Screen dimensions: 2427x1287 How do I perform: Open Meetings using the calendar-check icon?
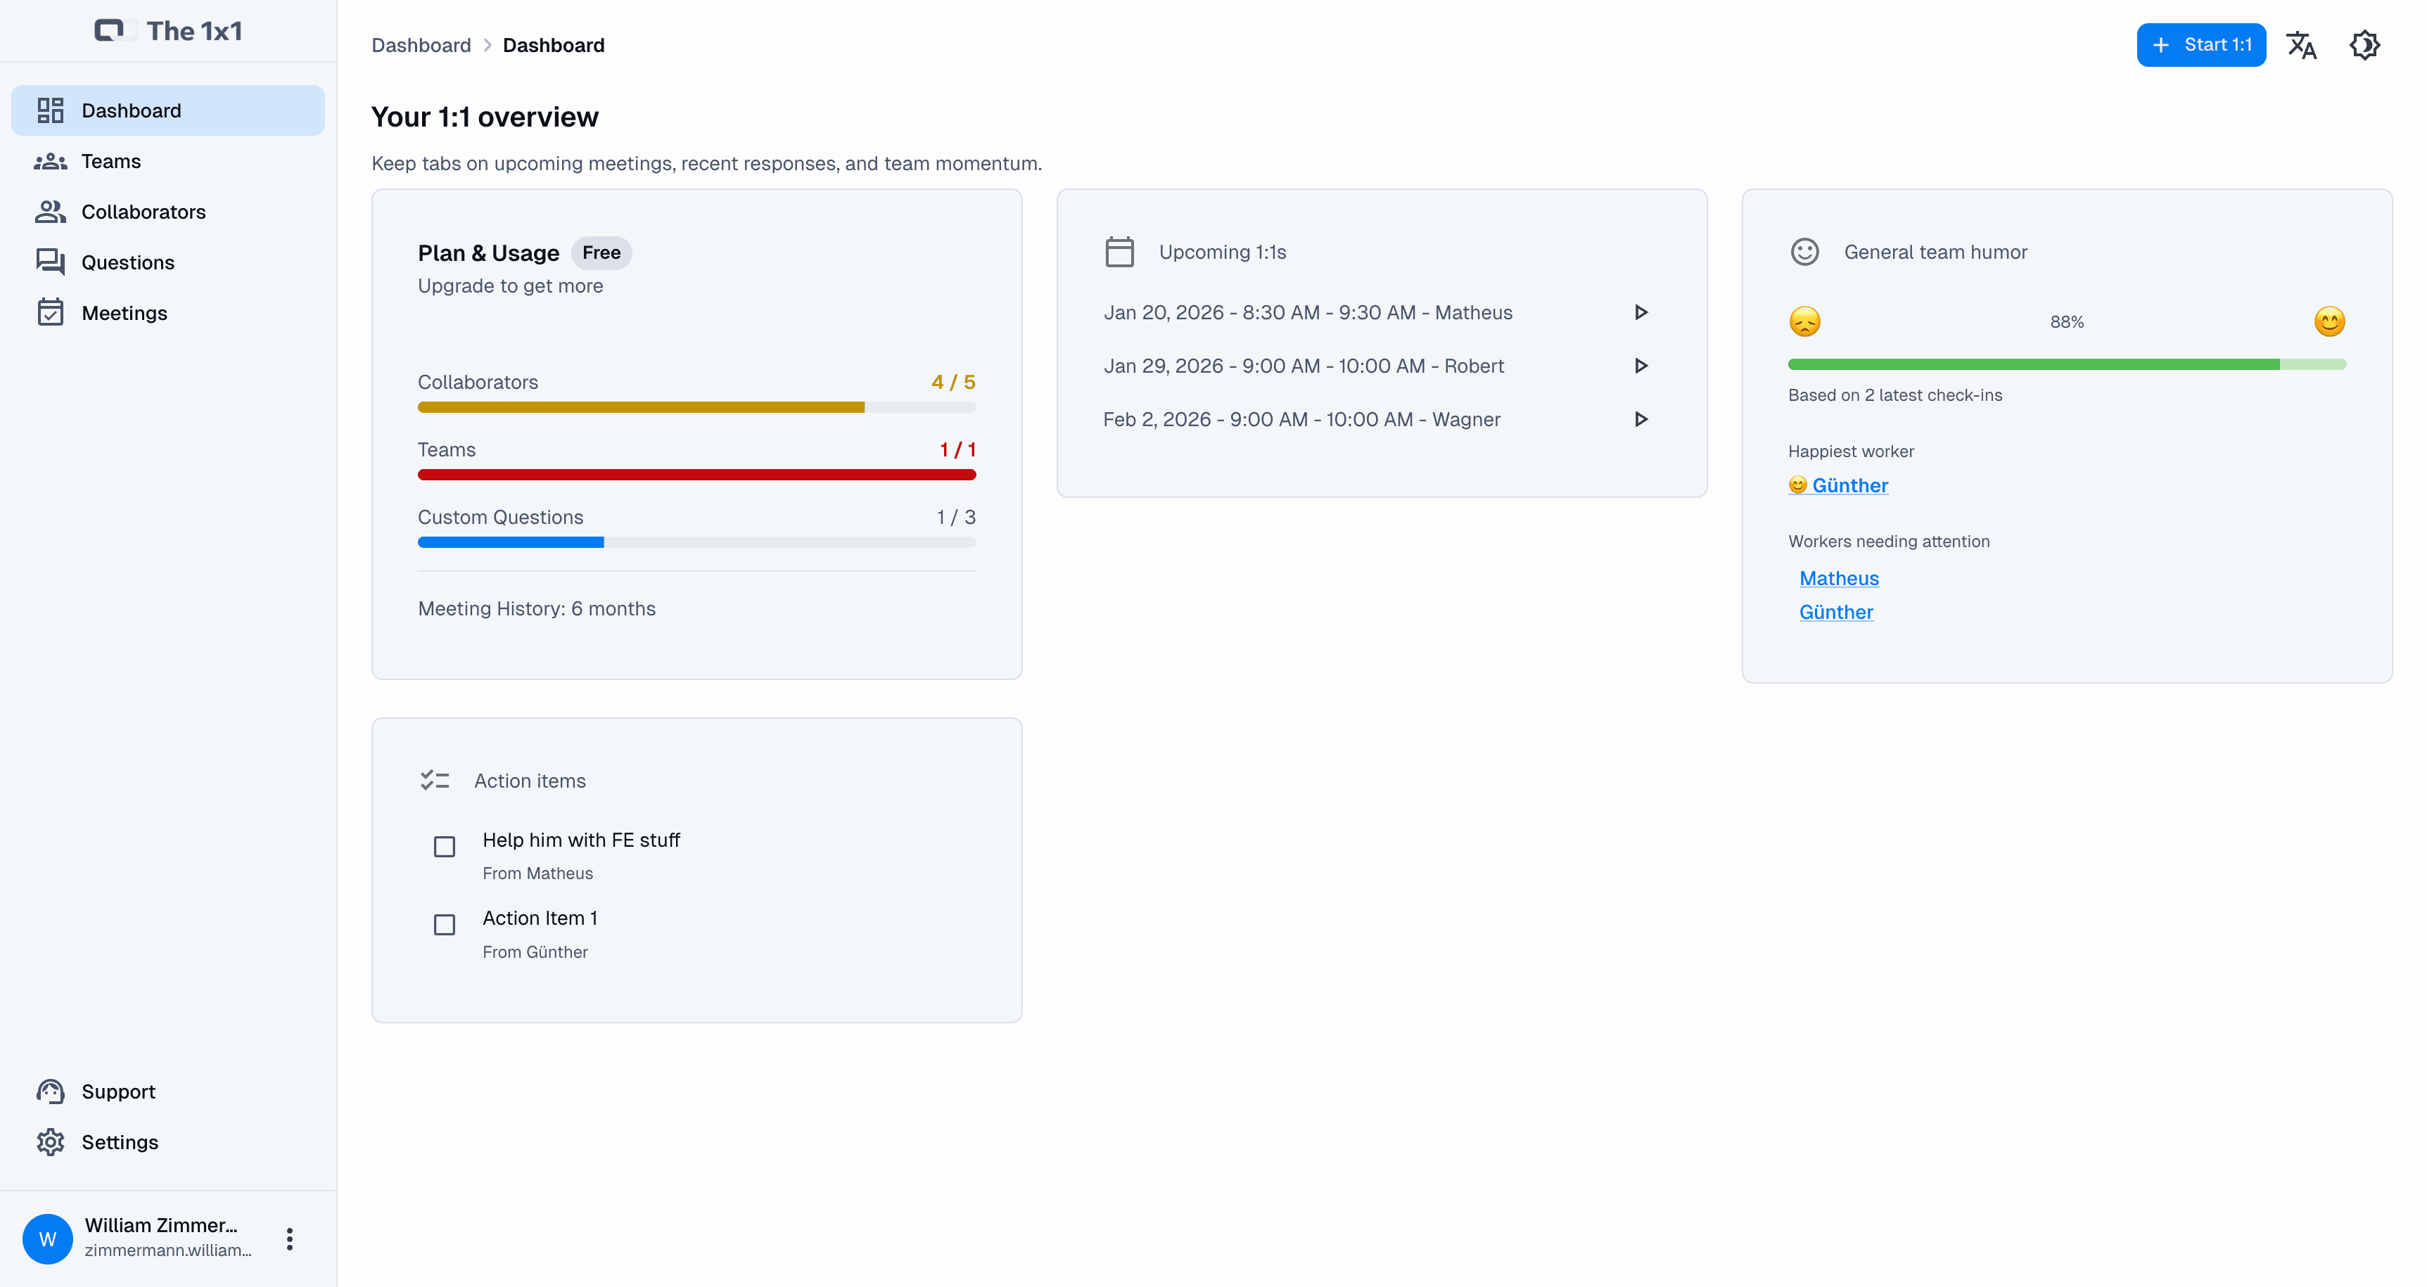coord(51,312)
